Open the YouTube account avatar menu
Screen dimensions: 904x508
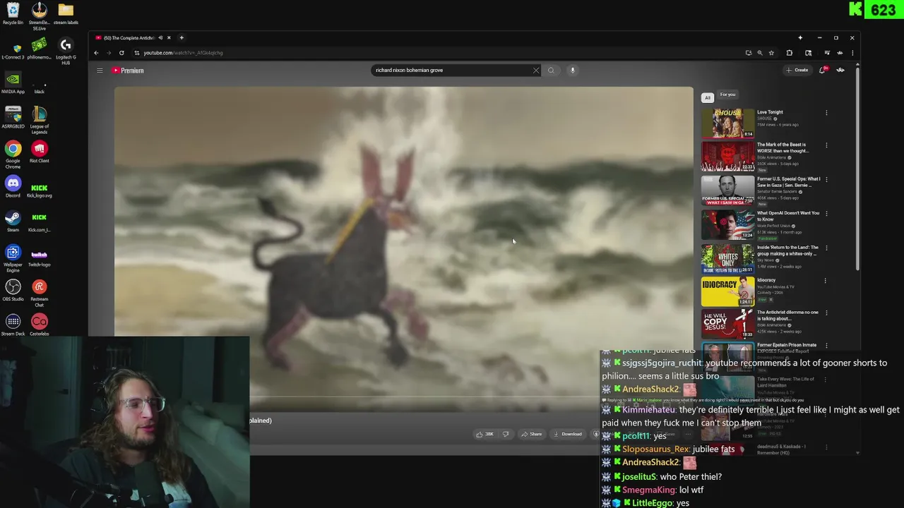click(x=840, y=70)
